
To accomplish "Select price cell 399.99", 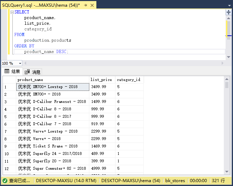I will pos(102,161).
